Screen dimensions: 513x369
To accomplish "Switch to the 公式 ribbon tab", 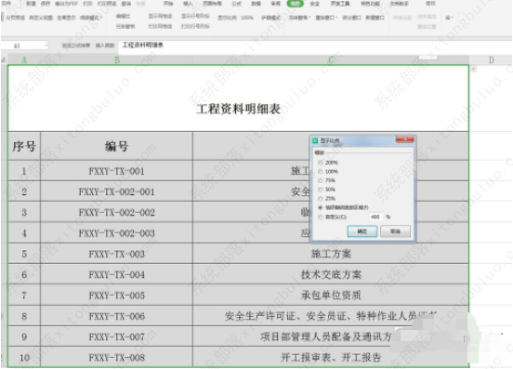I will tap(236, 4).
